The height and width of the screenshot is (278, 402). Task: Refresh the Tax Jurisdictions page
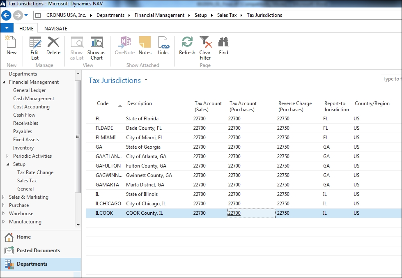point(187,46)
